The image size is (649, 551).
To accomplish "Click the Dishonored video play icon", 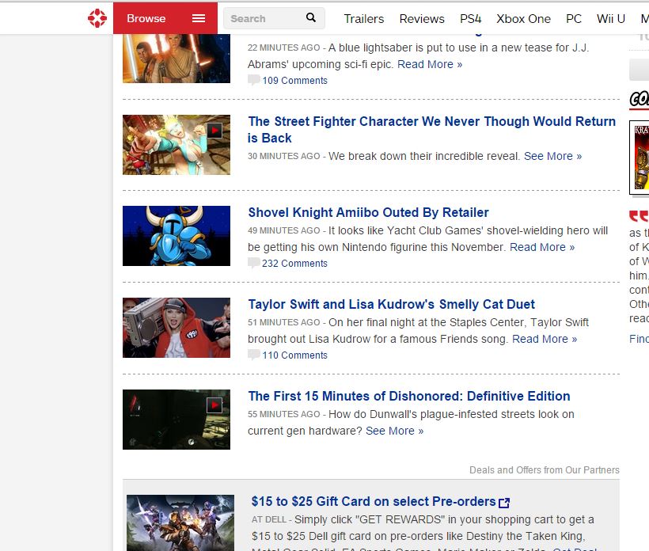I will [214, 405].
